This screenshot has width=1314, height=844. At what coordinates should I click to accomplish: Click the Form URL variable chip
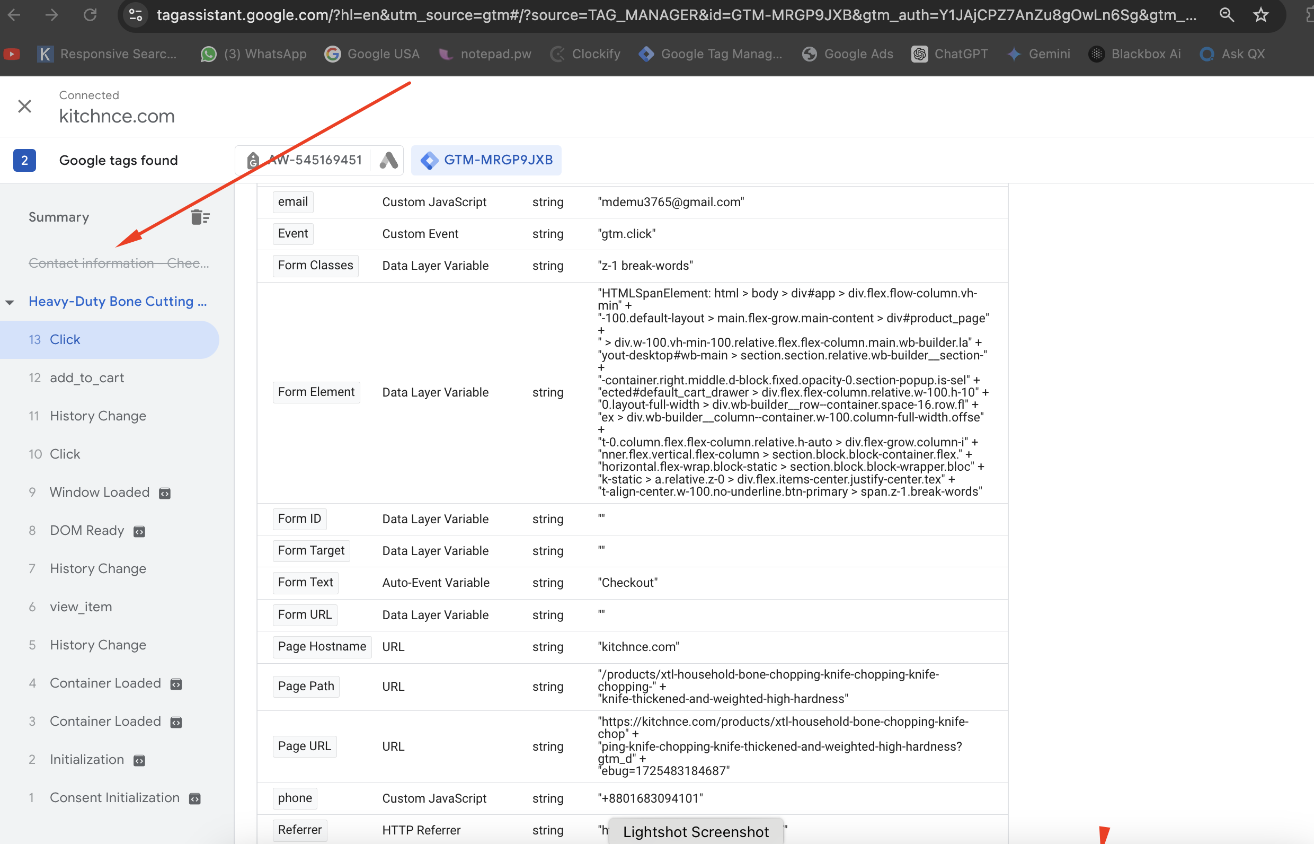pos(305,615)
